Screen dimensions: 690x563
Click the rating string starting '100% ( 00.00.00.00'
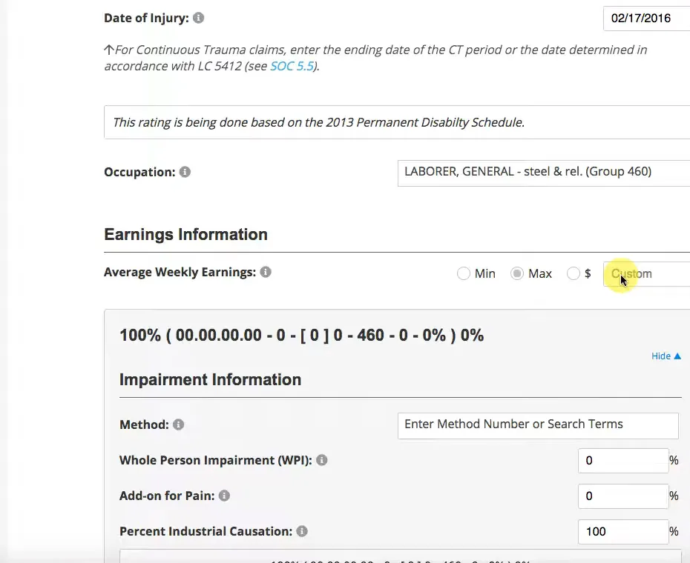click(302, 336)
